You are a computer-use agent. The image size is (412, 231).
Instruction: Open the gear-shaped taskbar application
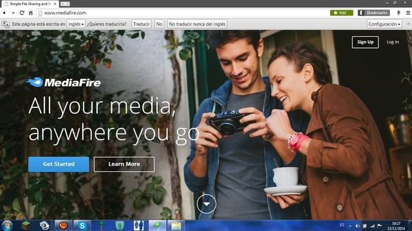coord(44,225)
